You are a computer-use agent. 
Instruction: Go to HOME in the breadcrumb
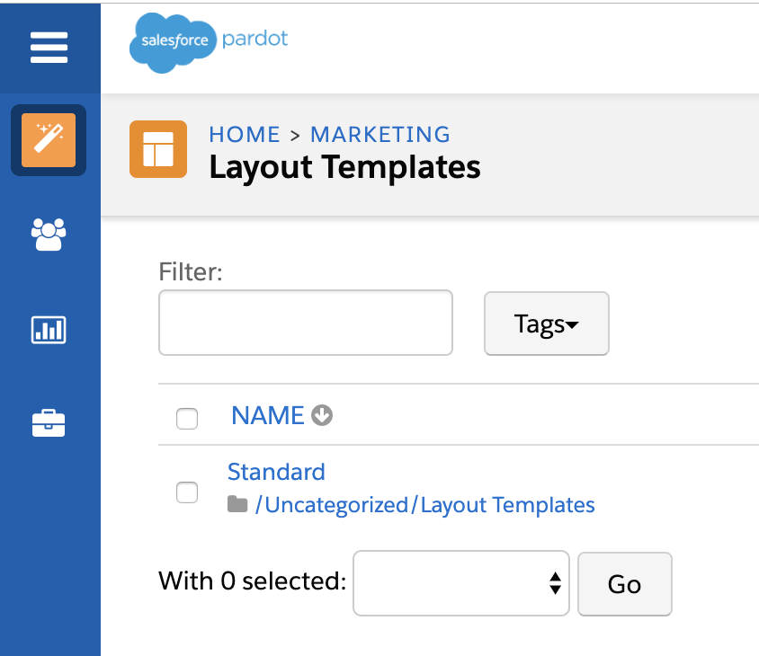[245, 135]
